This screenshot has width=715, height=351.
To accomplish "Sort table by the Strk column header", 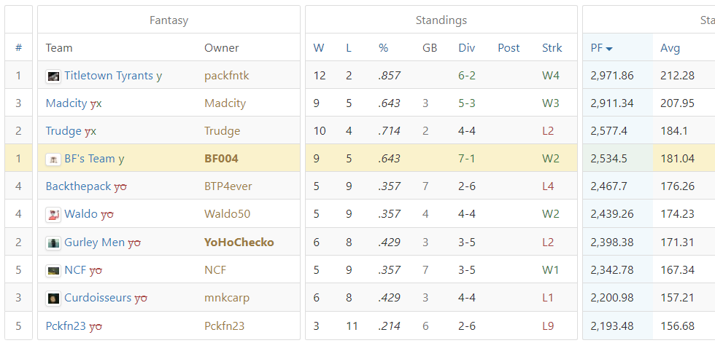I will point(552,48).
